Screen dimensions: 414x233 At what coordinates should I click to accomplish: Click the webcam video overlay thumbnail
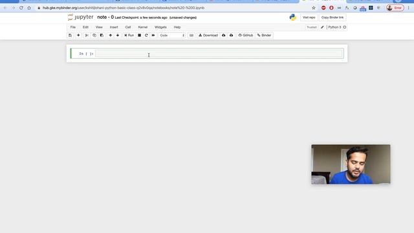(x=351, y=164)
